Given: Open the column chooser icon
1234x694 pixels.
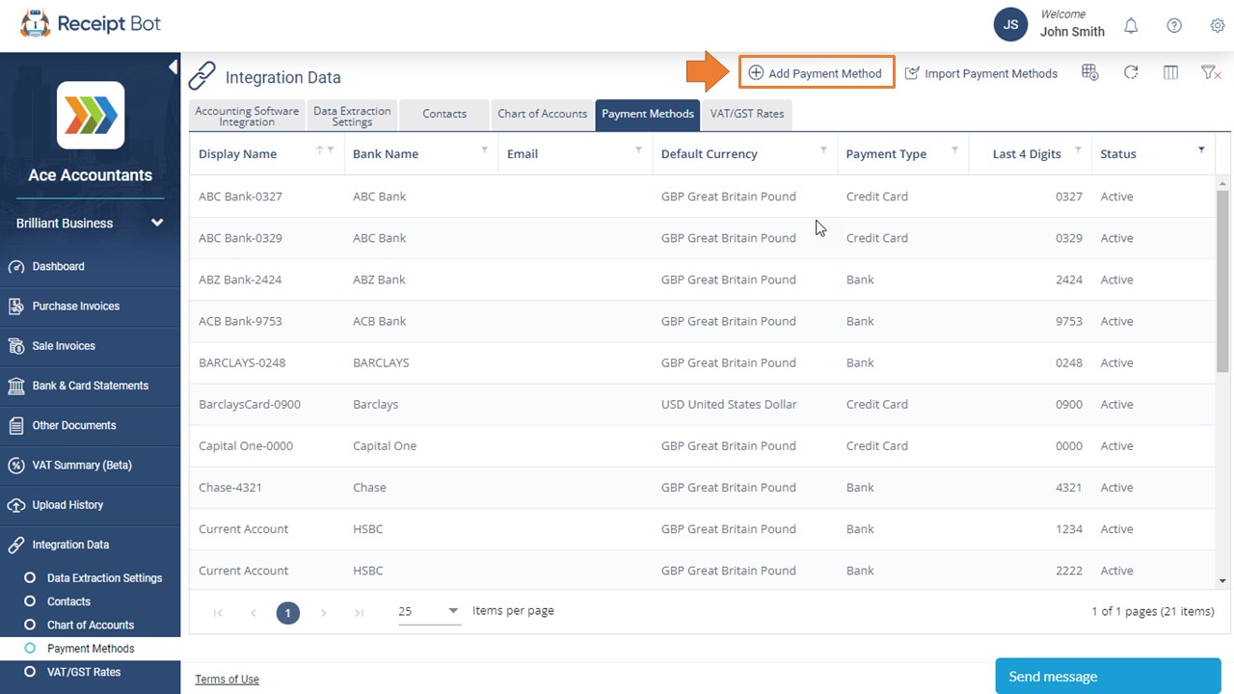Looking at the screenshot, I should [x=1170, y=72].
